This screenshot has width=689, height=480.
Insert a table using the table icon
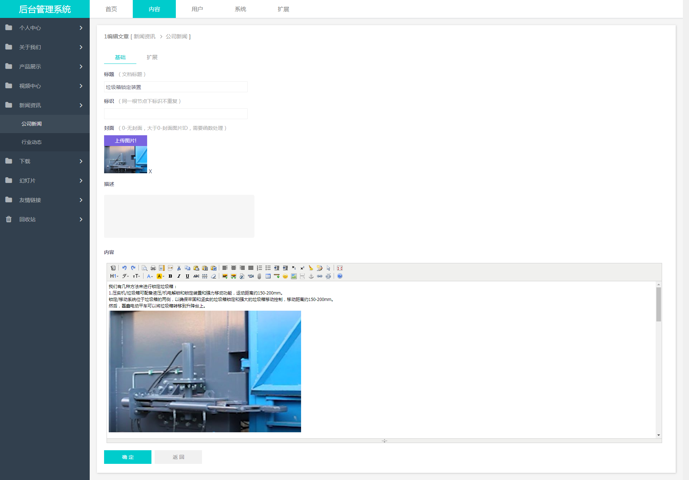[x=268, y=276]
